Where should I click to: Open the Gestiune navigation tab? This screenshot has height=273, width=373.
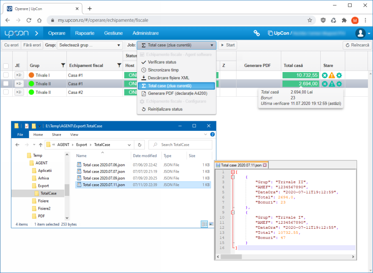point(113,33)
